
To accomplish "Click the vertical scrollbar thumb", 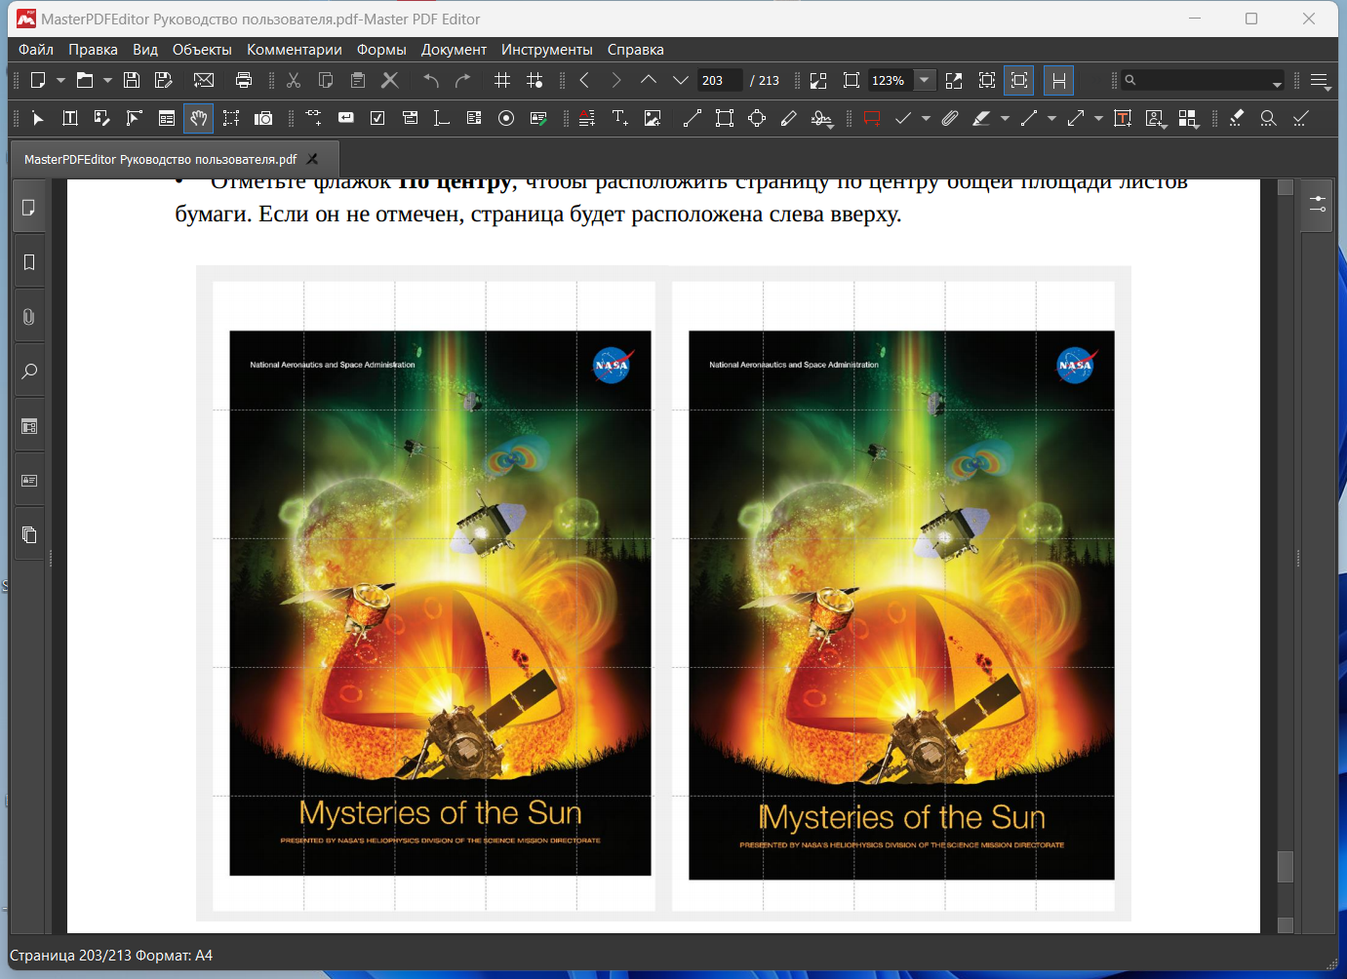I will (1286, 867).
